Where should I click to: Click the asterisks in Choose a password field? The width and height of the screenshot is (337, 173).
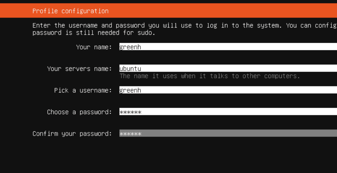click(130, 112)
